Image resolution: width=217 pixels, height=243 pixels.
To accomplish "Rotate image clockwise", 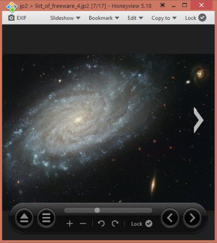I will pos(115,223).
